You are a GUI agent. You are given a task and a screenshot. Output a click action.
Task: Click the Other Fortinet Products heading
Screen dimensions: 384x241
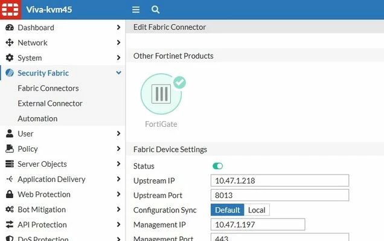point(173,56)
